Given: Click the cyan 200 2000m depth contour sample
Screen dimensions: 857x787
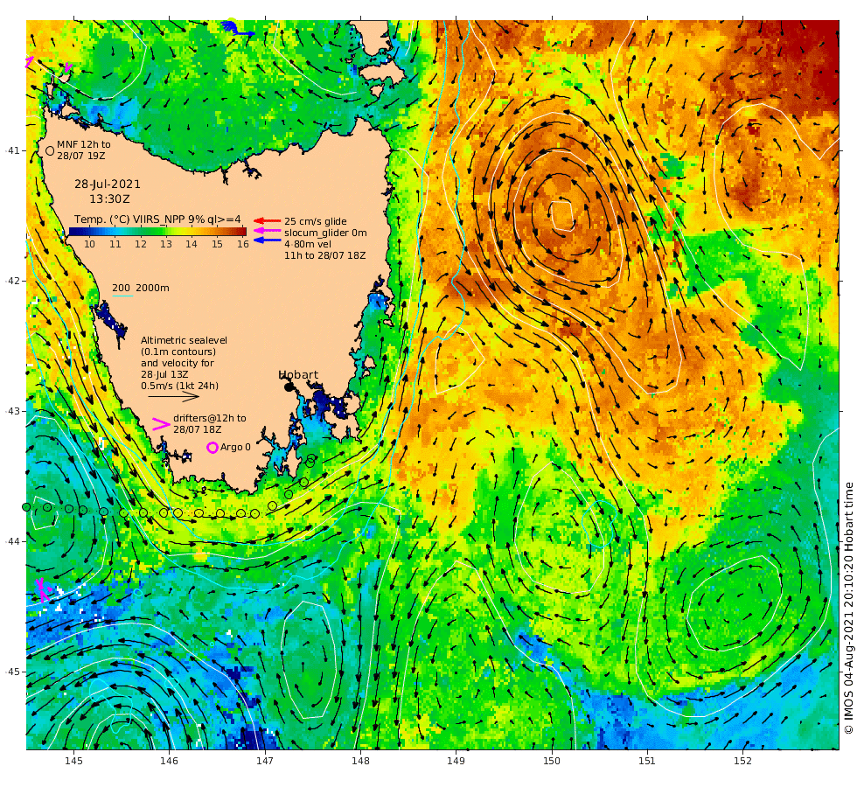Looking at the screenshot, I should click(x=122, y=296).
